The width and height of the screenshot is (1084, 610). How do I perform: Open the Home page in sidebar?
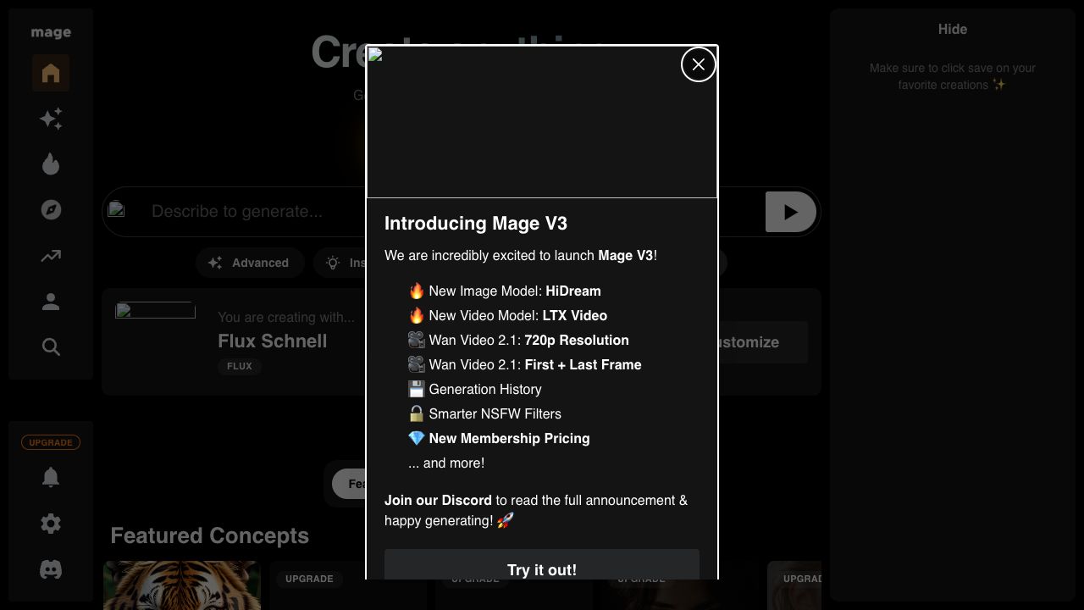tap(51, 74)
